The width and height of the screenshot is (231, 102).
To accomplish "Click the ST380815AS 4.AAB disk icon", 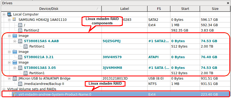I will coord(20,41).
